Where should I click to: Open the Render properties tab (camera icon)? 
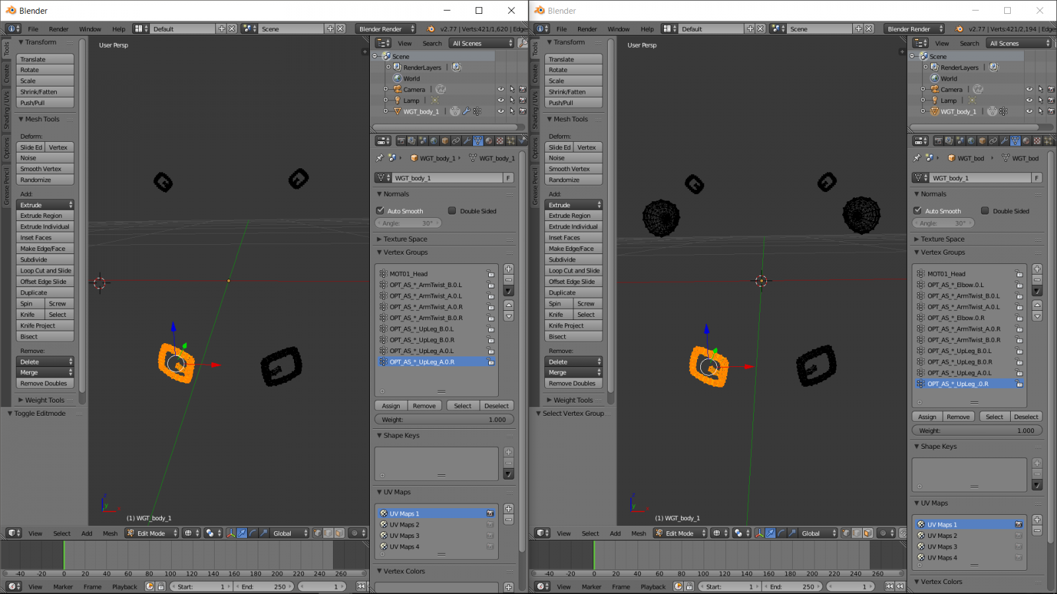402,141
